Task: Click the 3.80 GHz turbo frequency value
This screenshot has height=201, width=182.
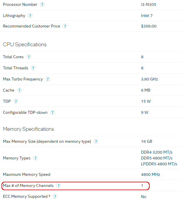Action: coord(150,79)
